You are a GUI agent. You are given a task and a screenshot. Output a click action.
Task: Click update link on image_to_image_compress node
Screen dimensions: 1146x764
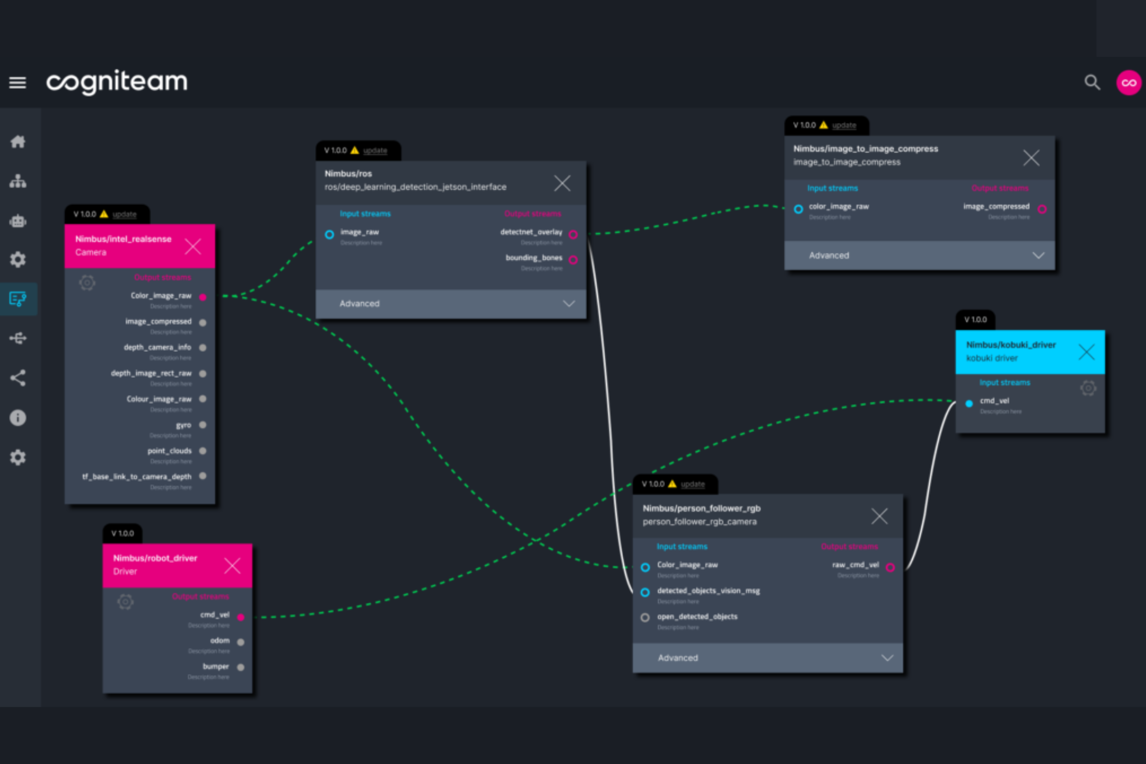[844, 125]
